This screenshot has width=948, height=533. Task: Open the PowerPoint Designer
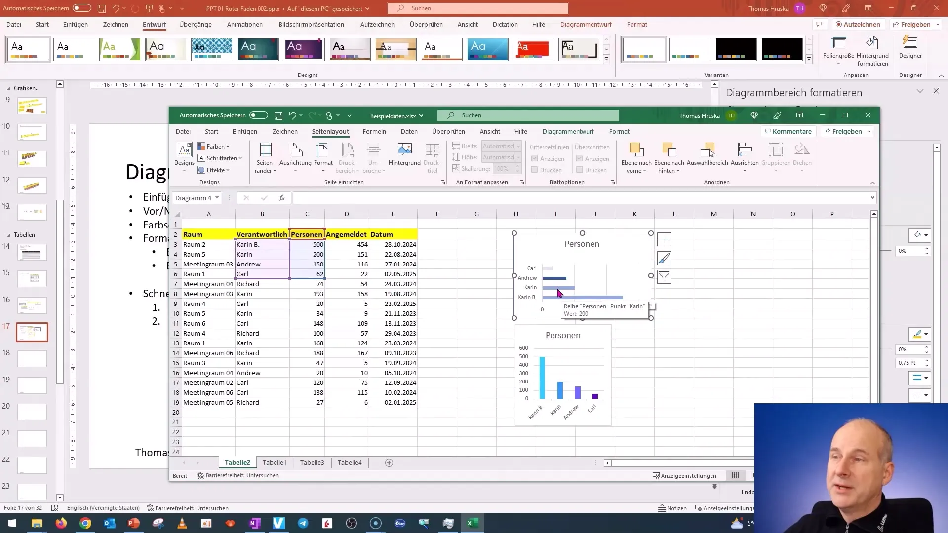click(910, 47)
